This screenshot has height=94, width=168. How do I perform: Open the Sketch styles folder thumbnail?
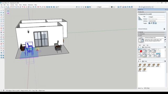pyautogui.click(x=158, y=65)
